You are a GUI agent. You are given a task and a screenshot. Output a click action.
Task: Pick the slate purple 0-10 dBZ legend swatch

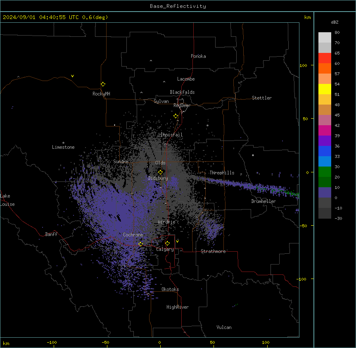325,193
